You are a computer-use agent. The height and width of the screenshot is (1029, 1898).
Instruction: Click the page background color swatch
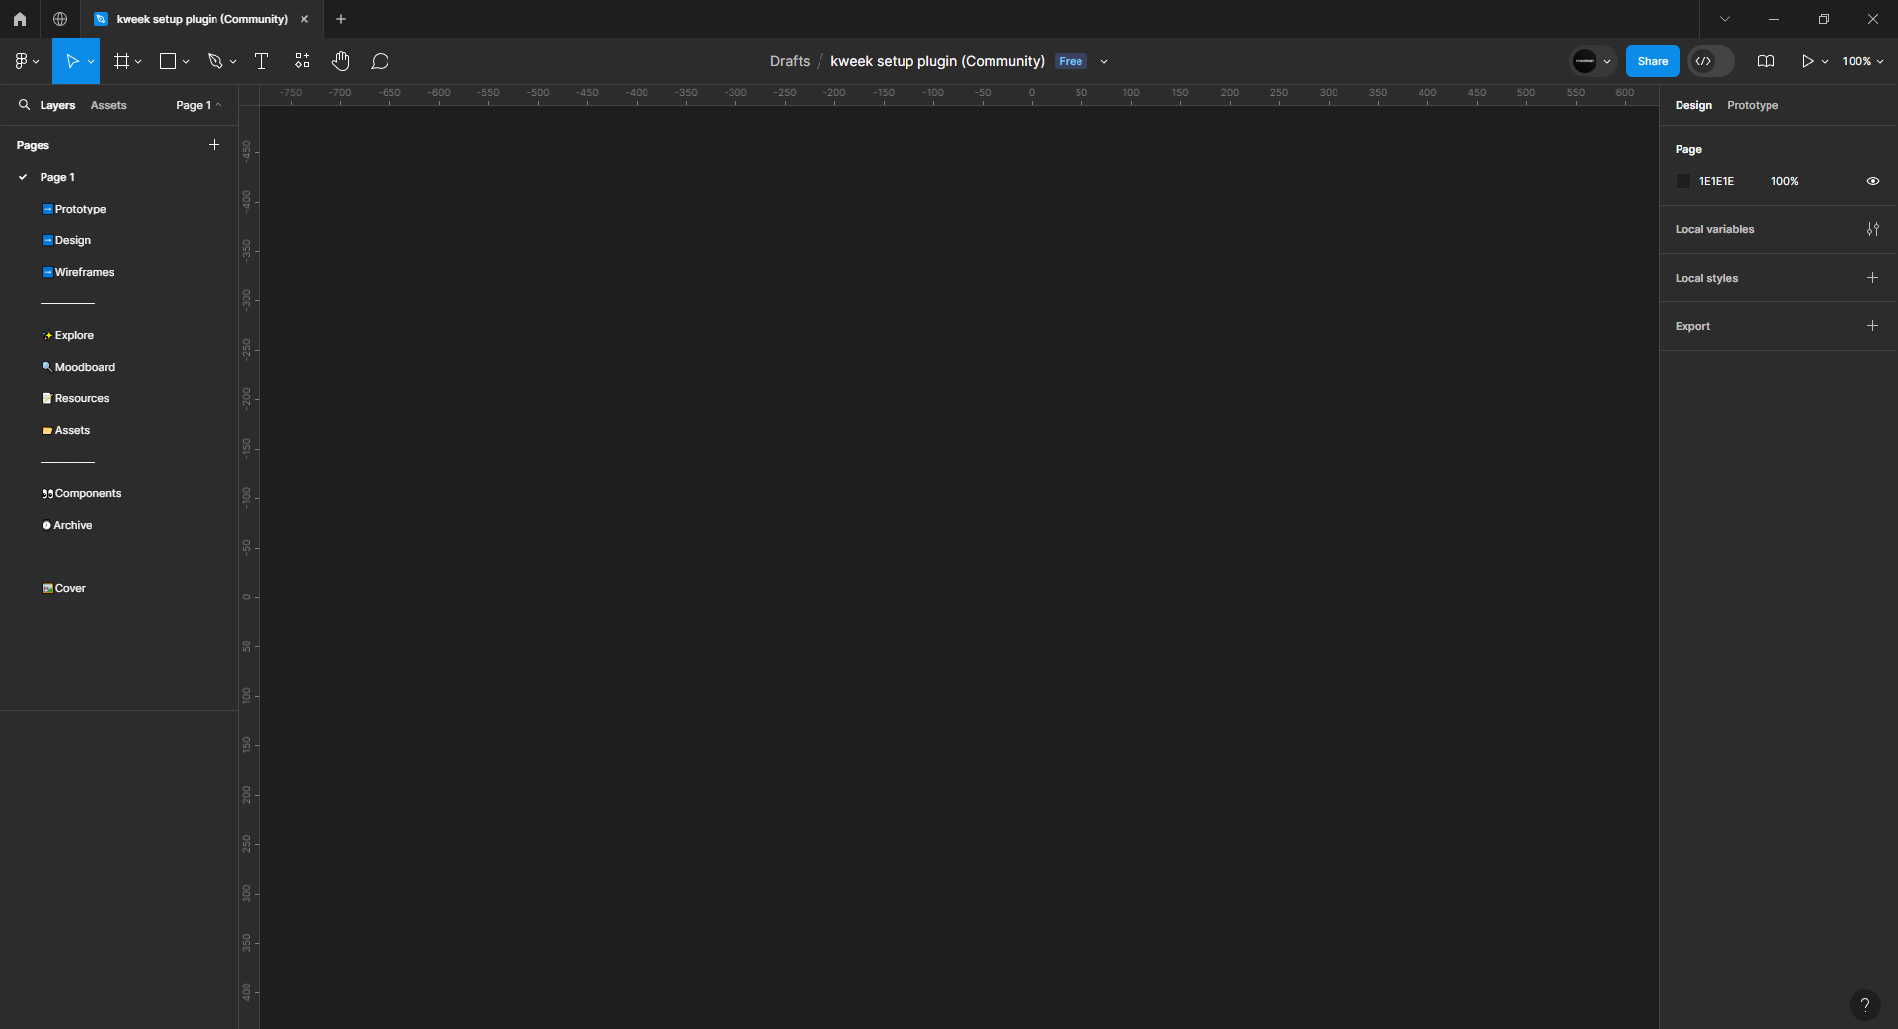[1683, 181]
